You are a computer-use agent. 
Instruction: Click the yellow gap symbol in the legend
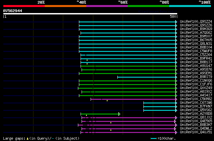[27, 139]
